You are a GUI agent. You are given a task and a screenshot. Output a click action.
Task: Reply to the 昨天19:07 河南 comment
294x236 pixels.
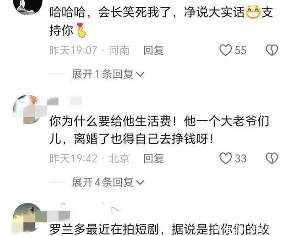[153, 50]
